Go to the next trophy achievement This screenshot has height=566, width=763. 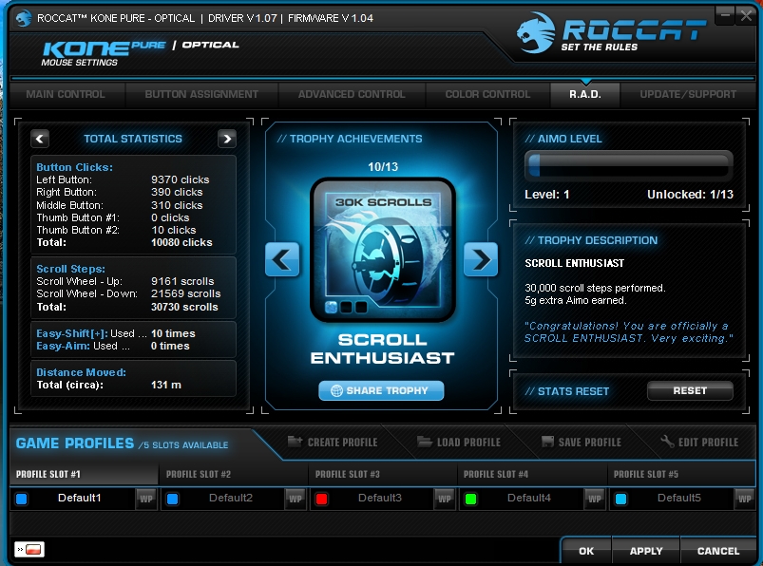coord(481,259)
